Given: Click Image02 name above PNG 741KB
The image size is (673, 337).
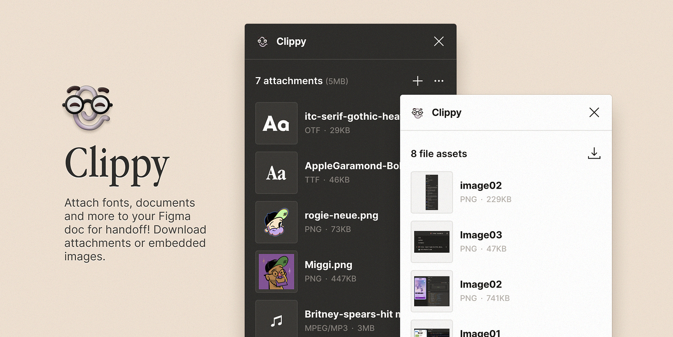Looking at the screenshot, I should tap(481, 284).
